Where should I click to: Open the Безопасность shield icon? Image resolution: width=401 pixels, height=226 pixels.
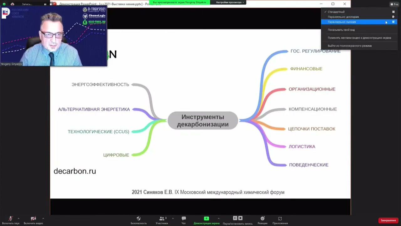(138, 218)
